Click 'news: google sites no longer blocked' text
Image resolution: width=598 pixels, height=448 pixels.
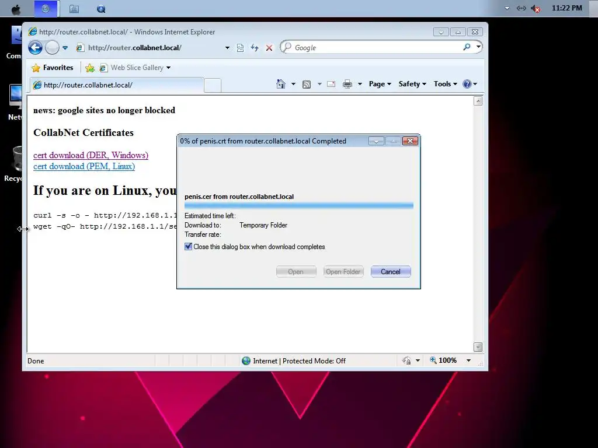coord(104,110)
